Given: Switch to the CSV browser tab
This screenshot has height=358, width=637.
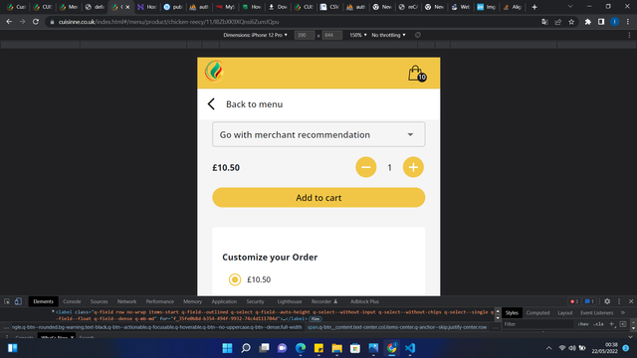Looking at the screenshot, I should tap(329, 7).
